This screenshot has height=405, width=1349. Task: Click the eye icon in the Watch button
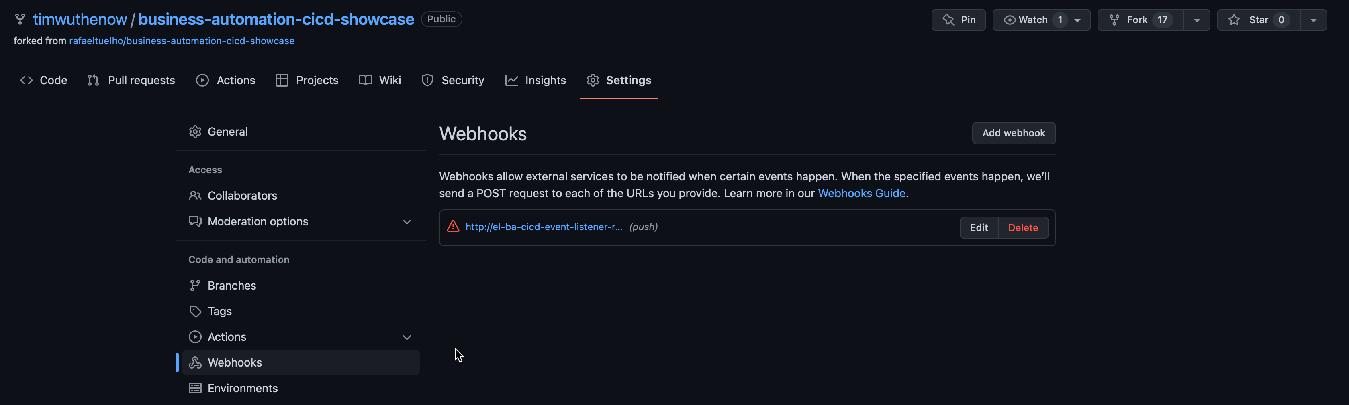point(1010,20)
